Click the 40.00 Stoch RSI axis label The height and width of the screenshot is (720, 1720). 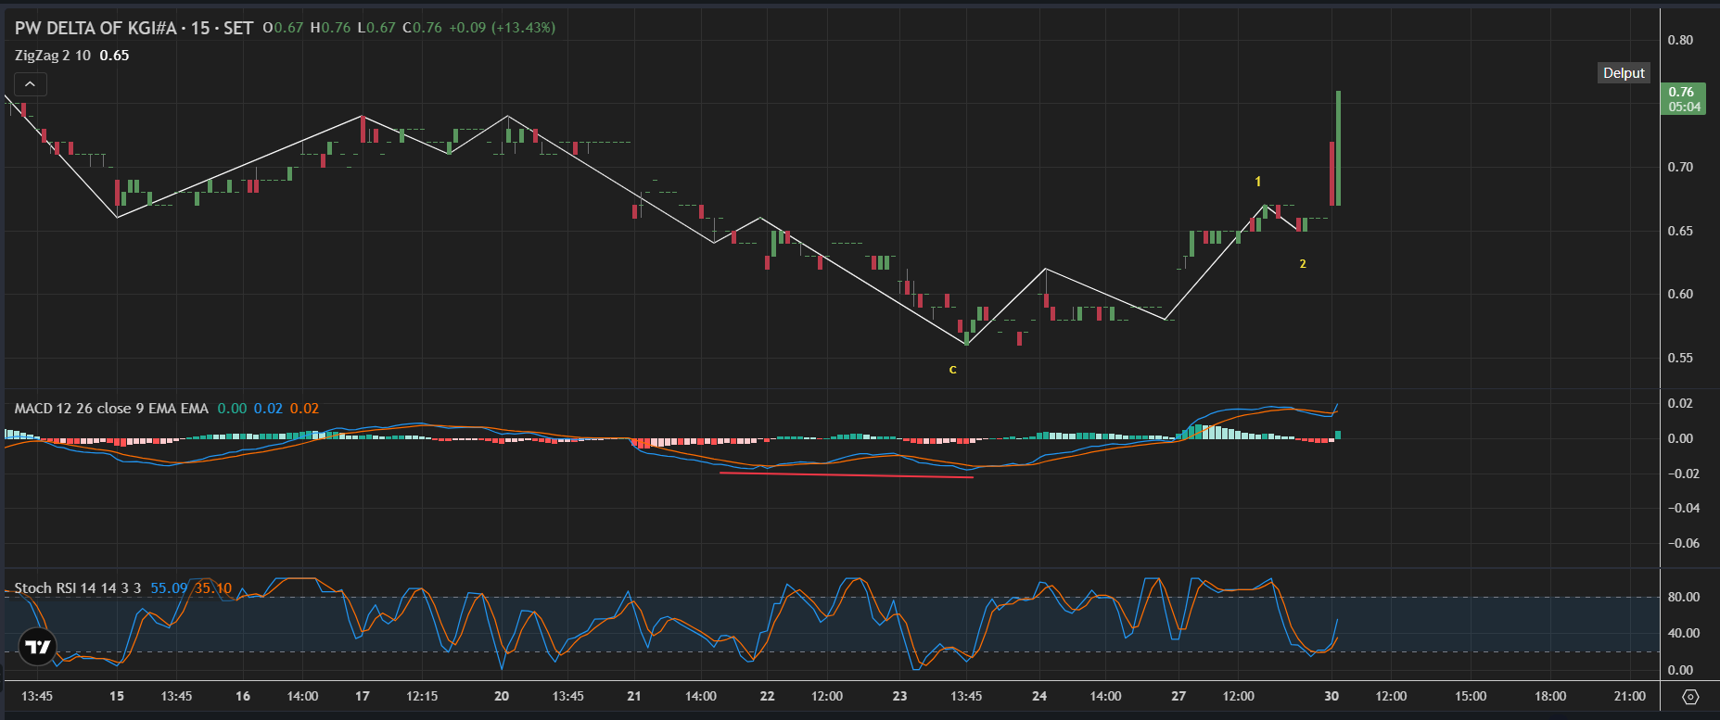pyautogui.click(x=1684, y=633)
